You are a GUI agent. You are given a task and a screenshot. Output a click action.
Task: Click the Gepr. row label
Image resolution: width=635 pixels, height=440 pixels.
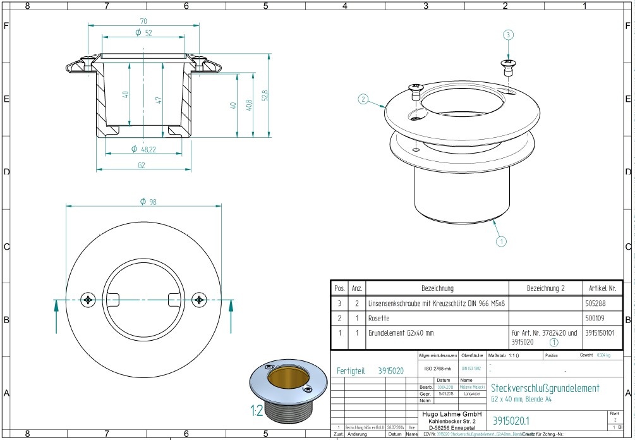pos(425,394)
